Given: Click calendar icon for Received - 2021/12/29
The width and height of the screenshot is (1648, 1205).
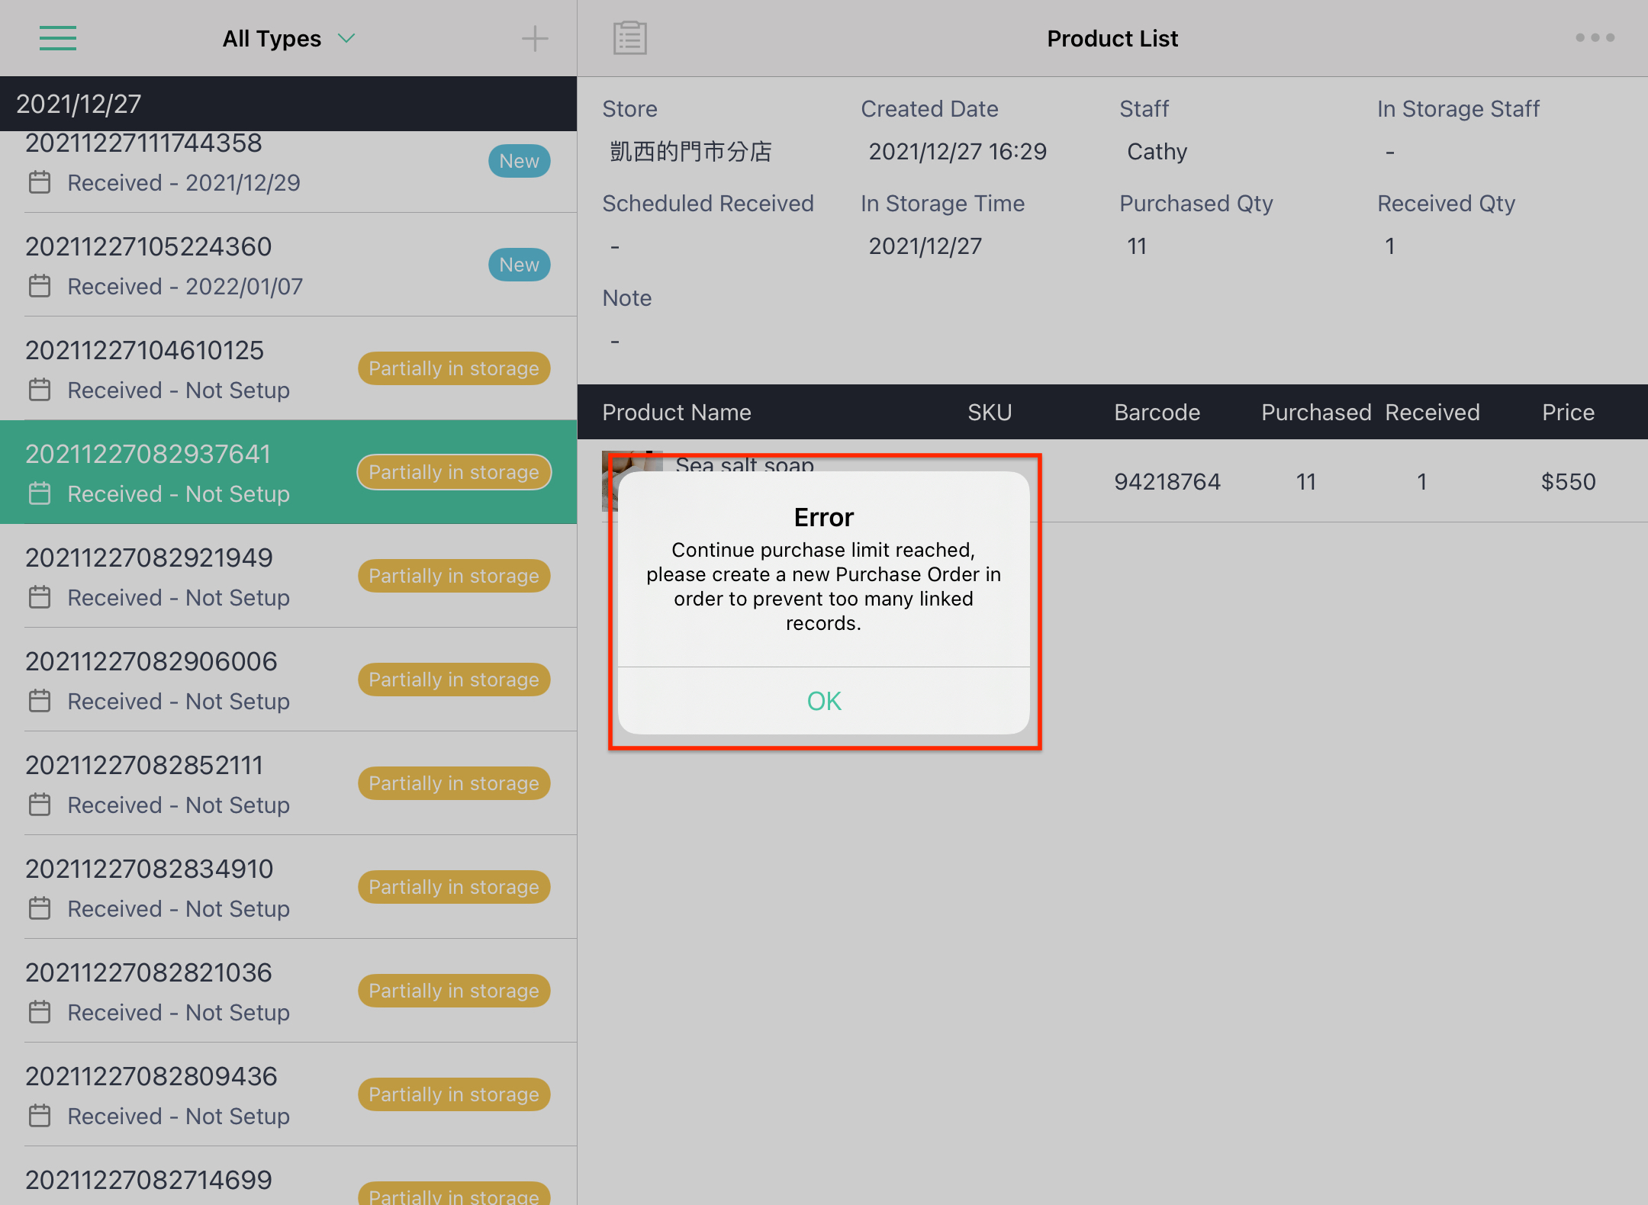Looking at the screenshot, I should [40, 182].
